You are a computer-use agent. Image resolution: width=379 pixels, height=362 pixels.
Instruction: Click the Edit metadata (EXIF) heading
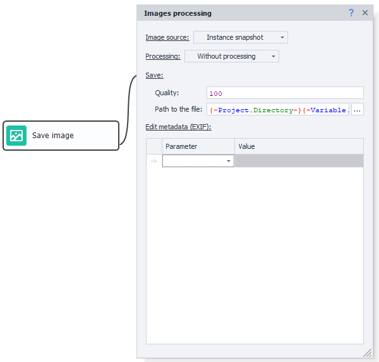[178, 127]
